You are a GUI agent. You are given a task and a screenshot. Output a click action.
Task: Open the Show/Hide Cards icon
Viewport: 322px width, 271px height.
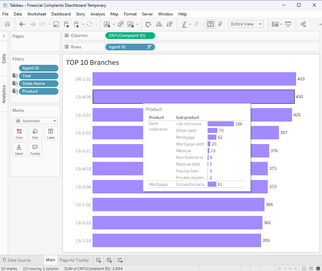pos(275,24)
